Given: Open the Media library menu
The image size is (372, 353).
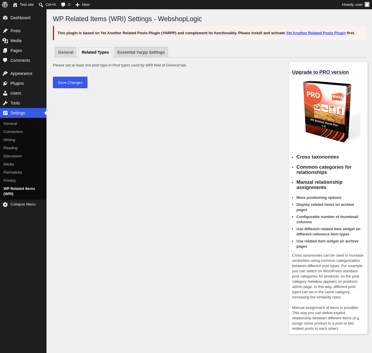Looking at the screenshot, I should pyautogui.click(x=23, y=41).
